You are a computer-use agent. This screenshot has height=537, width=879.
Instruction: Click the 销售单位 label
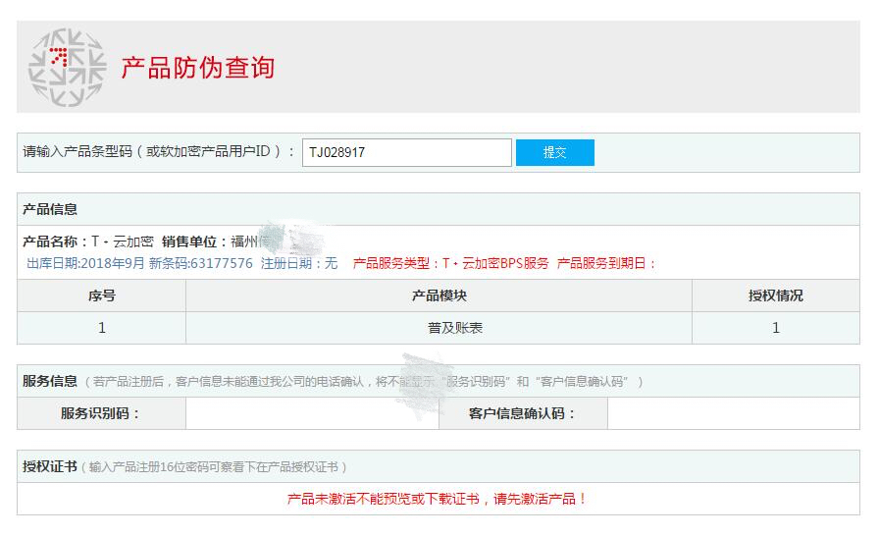click(194, 242)
